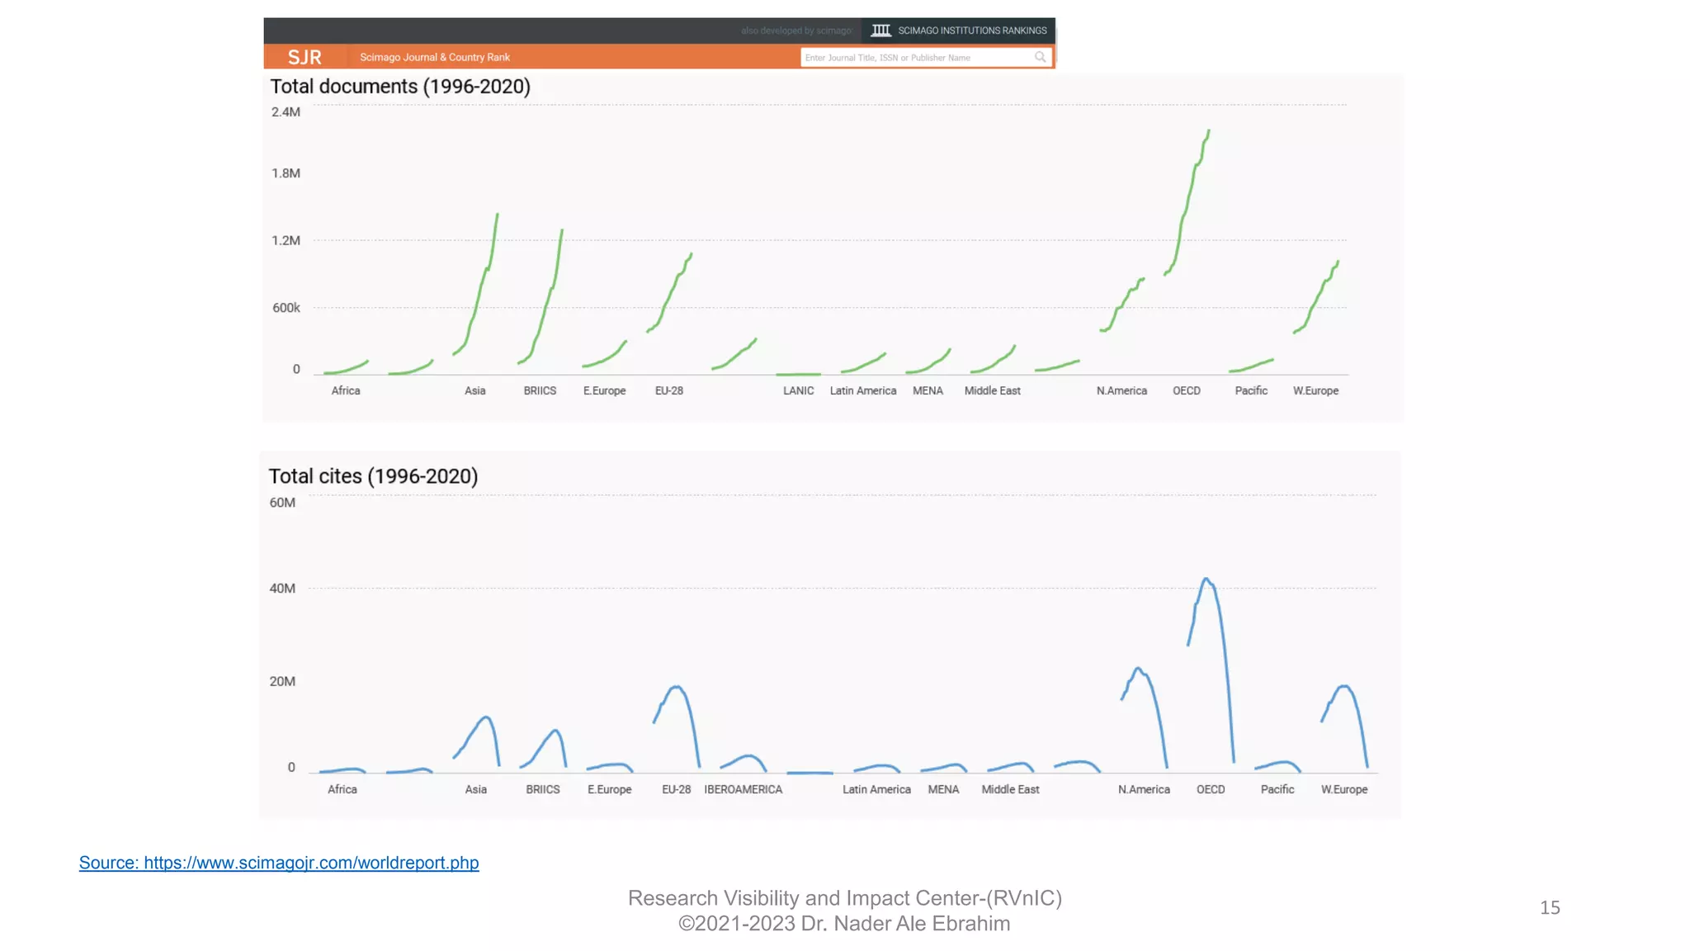Click the Total cites (1996-2020) heading
Image resolution: width=1690 pixels, height=951 pixels.
[373, 476]
